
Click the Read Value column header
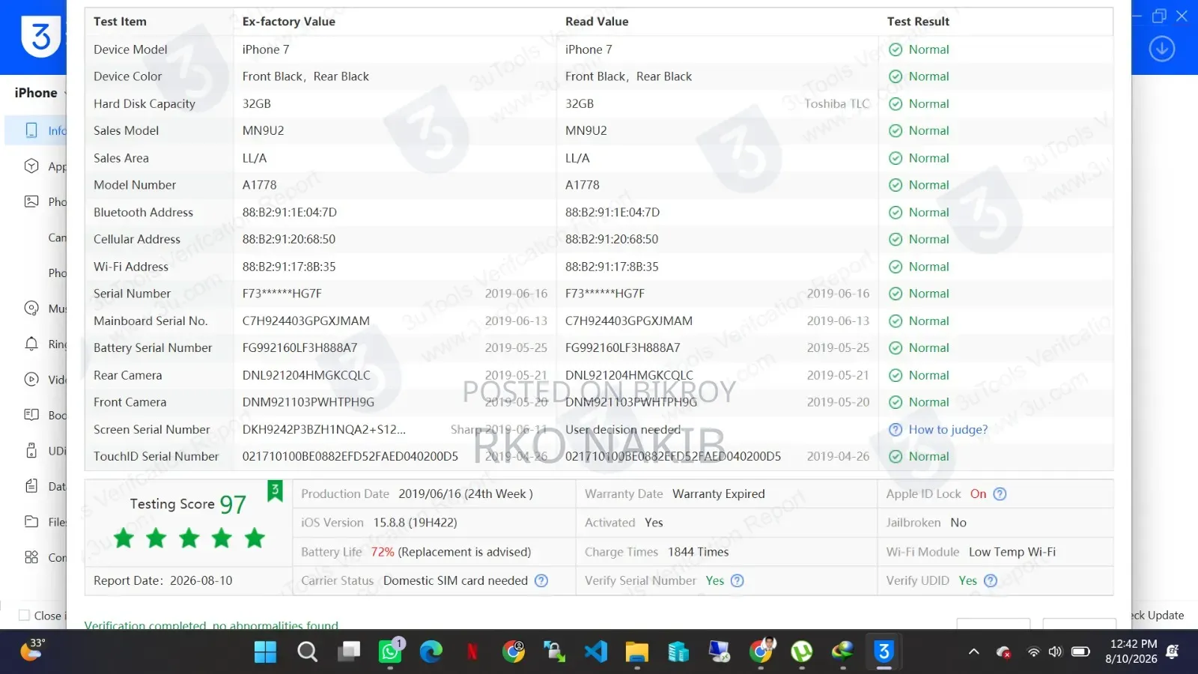597,22
